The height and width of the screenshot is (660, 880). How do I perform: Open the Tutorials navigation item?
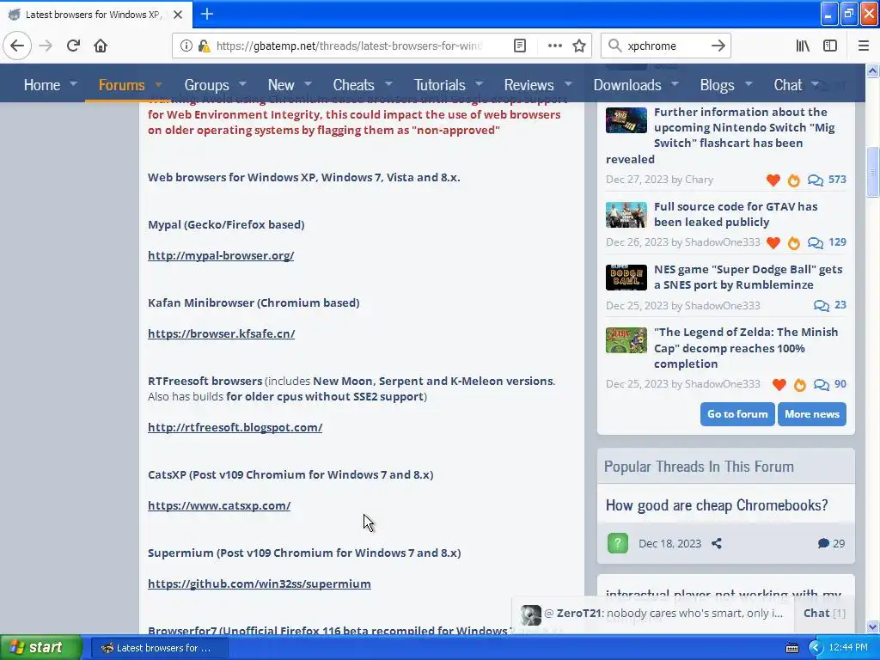point(439,85)
